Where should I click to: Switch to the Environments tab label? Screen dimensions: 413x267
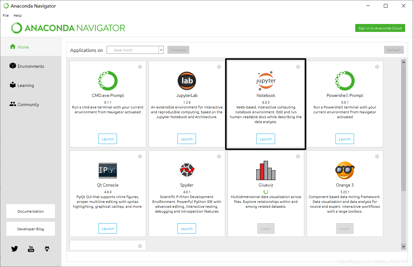31,66
